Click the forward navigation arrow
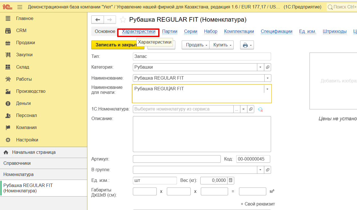The height and width of the screenshot is (210, 357). coord(110,20)
